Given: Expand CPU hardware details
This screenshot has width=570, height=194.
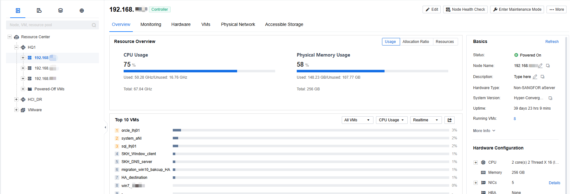Looking at the screenshot, I should point(476,162).
